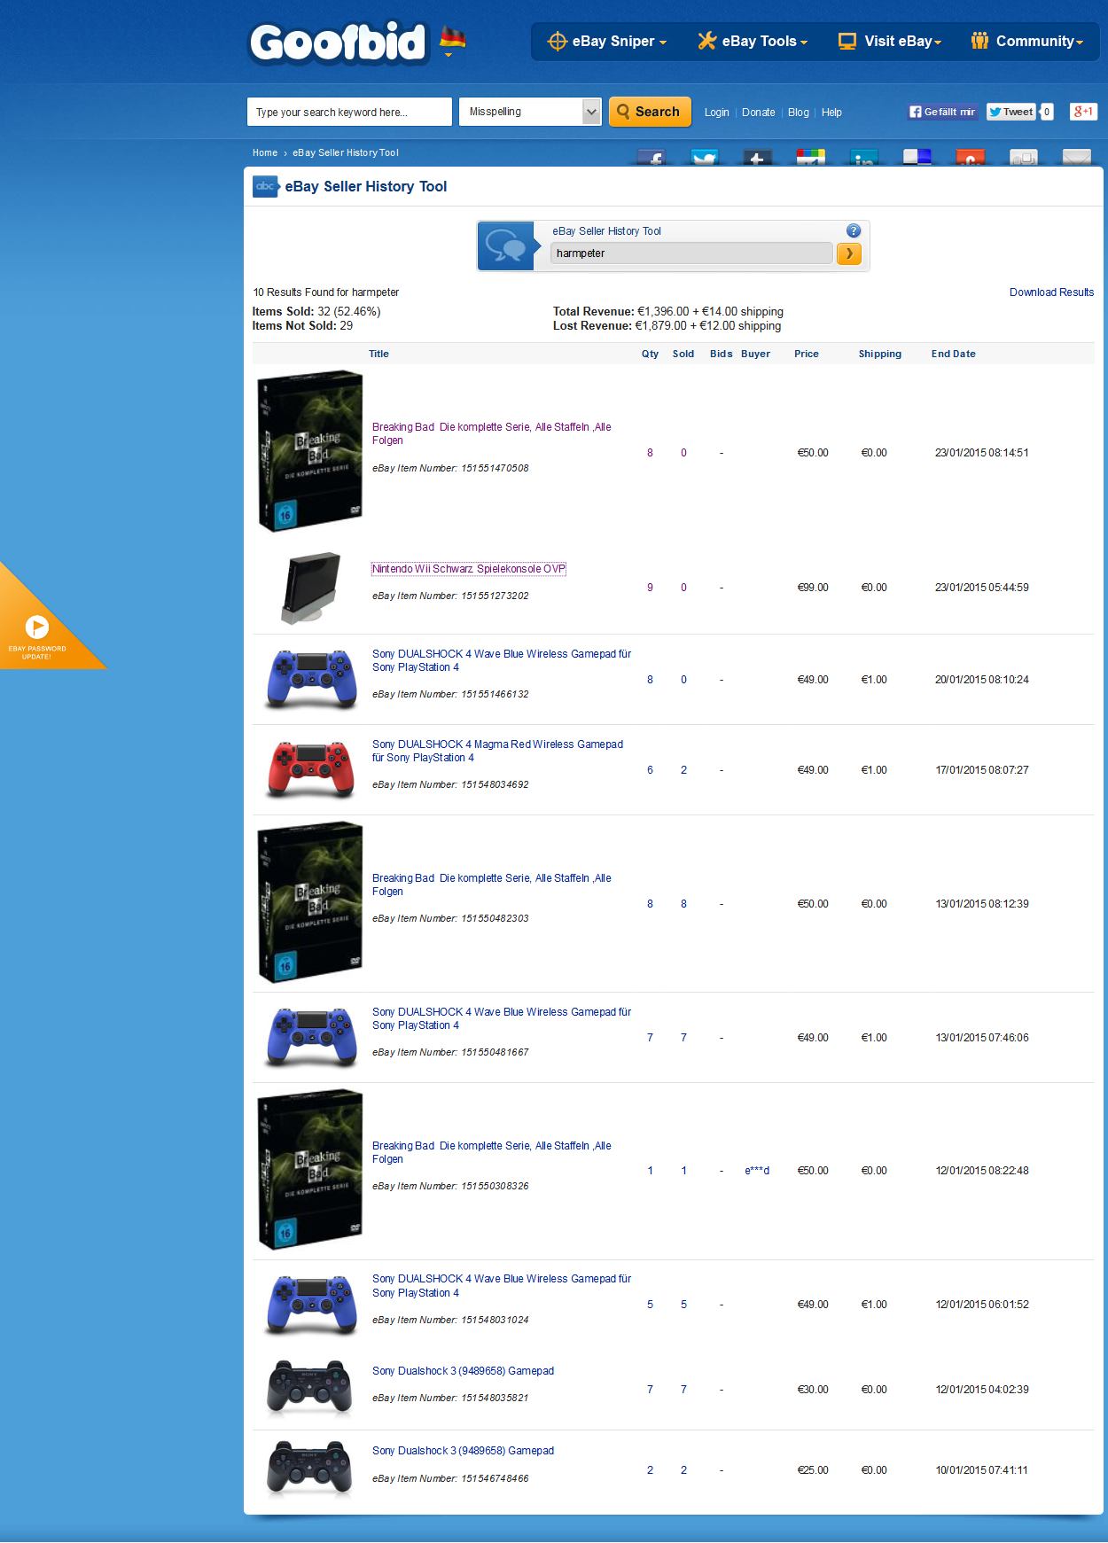The height and width of the screenshot is (1543, 1108).
Task: Click blue DualShock thumbnail for item 151551466132
Action: (x=311, y=680)
